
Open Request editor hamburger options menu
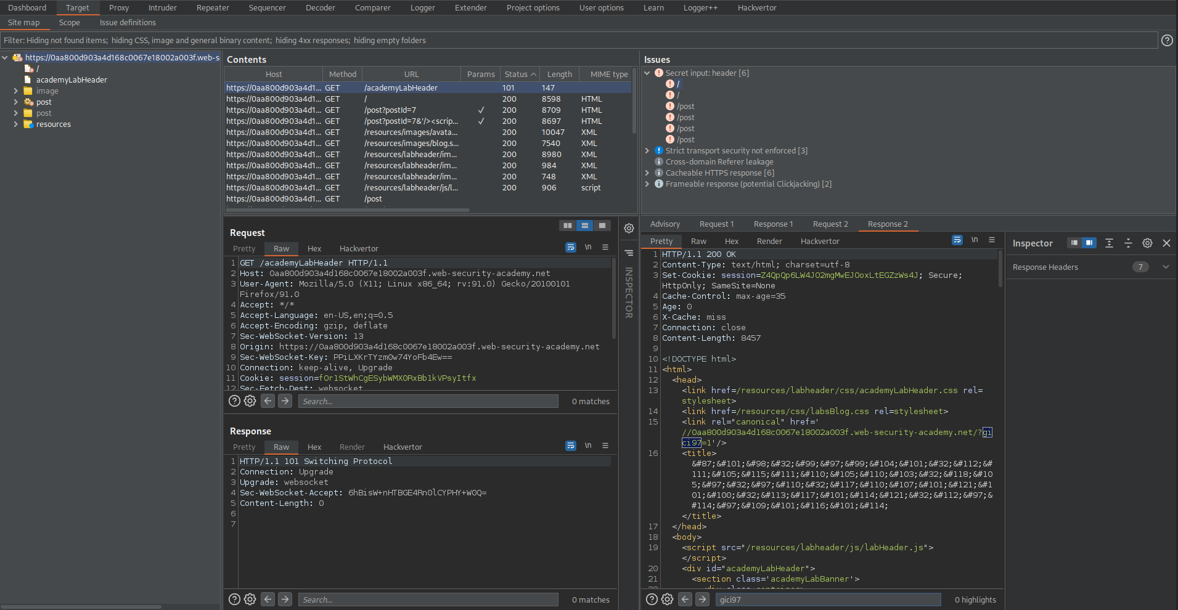(x=605, y=247)
